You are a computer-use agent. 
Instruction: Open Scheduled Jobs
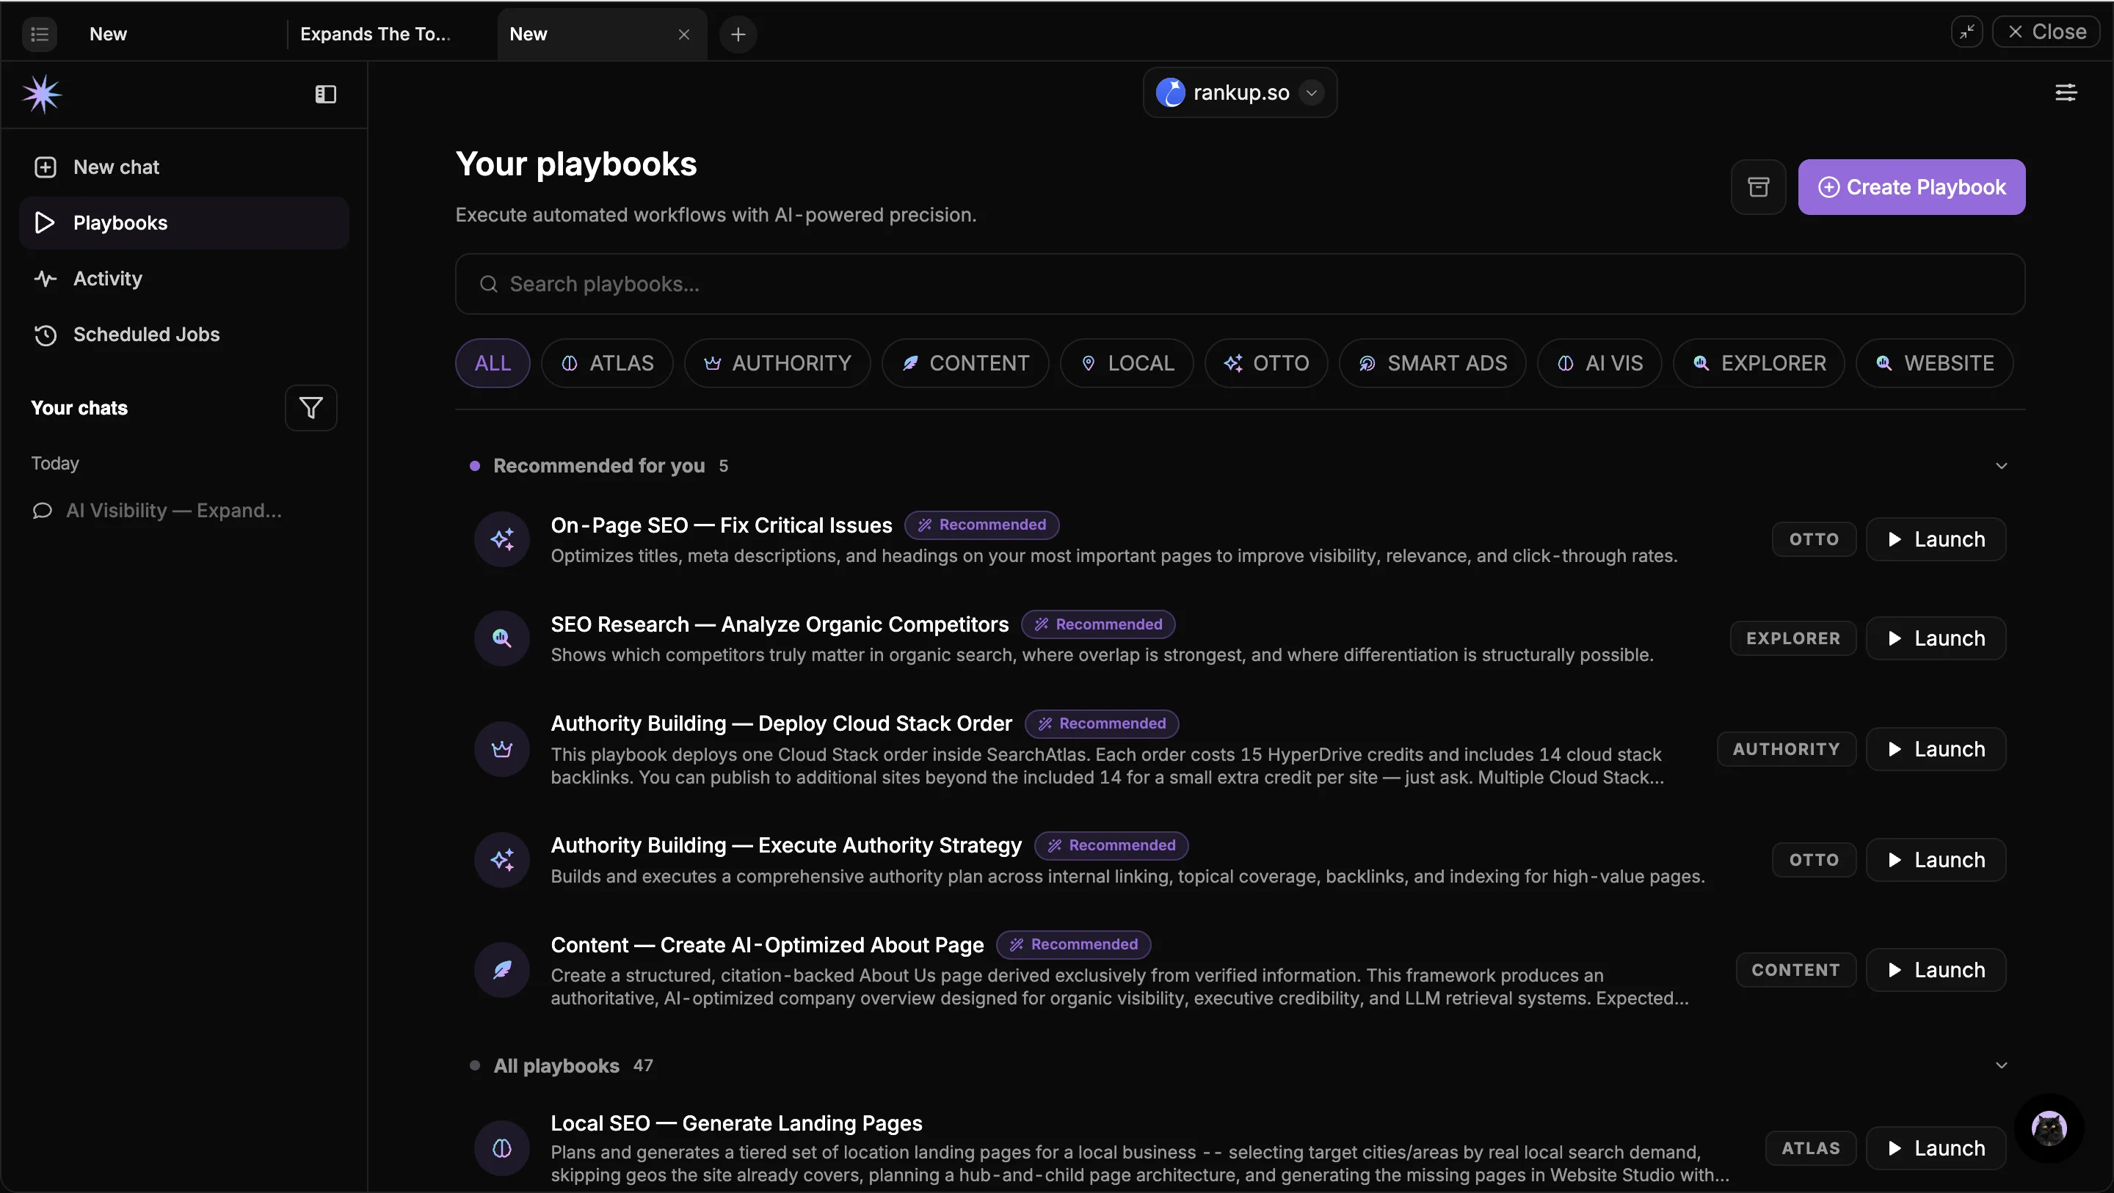[184, 334]
